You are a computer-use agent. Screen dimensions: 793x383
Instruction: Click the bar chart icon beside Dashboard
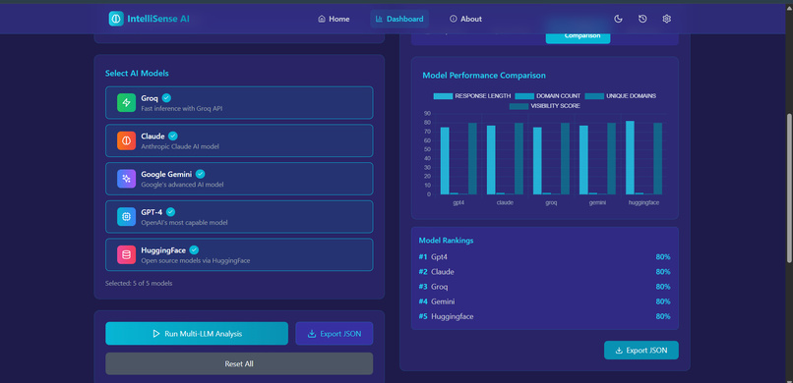(x=380, y=19)
